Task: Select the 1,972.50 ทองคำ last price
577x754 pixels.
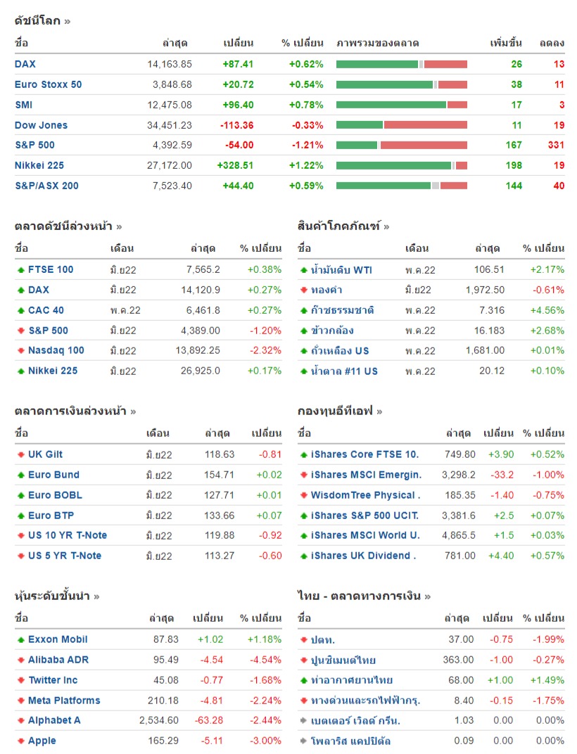Action: click(x=485, y=290)
